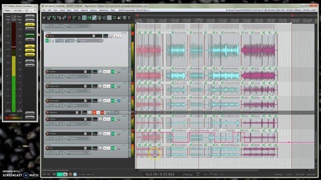Click the time display 14.2.19 / 0:33.953
Screen dimensions: 321x180
[x=159, y=174]
